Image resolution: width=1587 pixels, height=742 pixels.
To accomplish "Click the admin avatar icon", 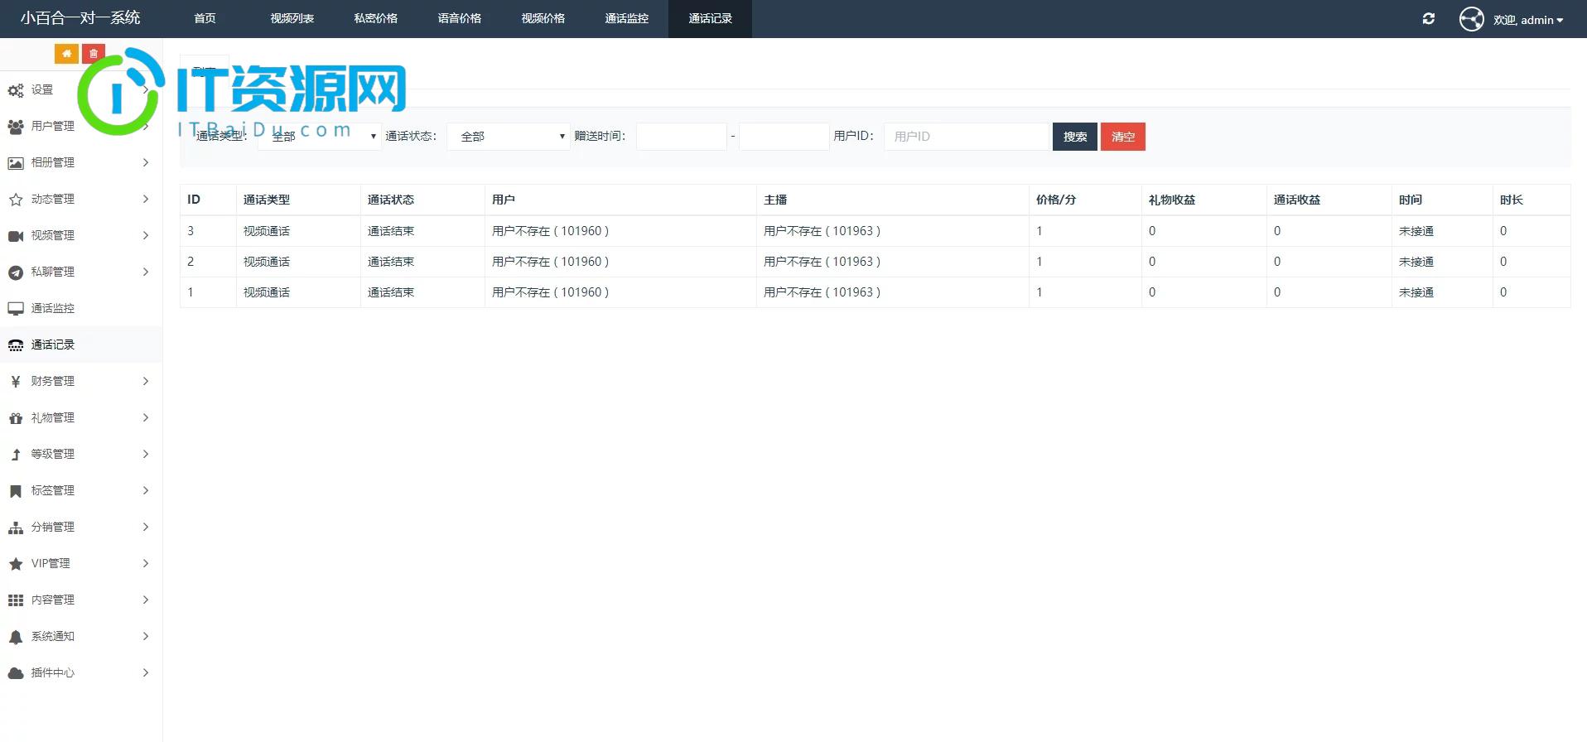I will pyautogui.click(x=1472, y=19).
